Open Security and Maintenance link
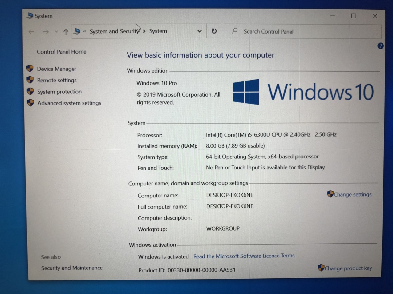Image resolution: width=393 pixels, height=294 pixels. (72, 268)
